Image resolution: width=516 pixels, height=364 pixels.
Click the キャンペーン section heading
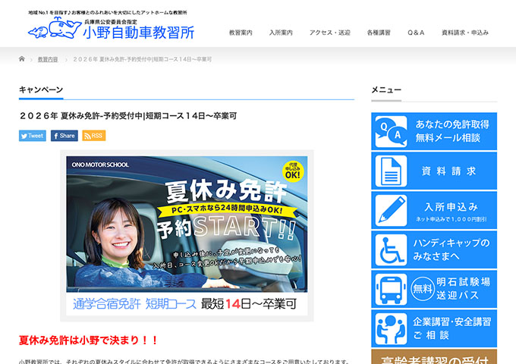tap(41, 89)
